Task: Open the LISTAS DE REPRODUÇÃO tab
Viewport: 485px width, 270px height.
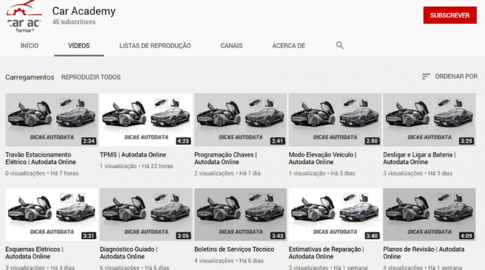Action: tap(155, 46)
